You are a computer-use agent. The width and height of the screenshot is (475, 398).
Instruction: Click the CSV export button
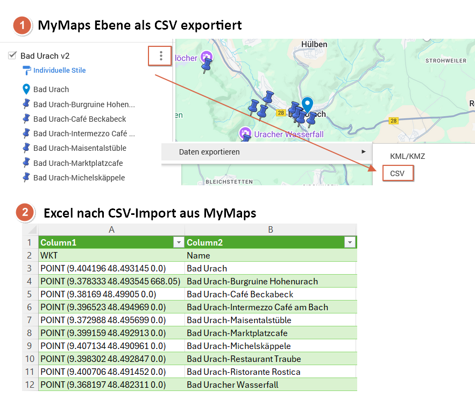coord(398,174)
